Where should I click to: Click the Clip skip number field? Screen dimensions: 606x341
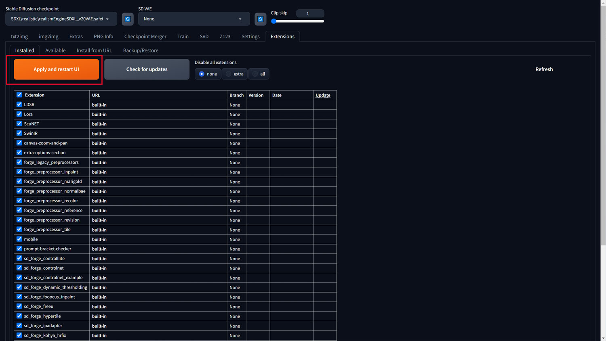(x=310, y=13)
